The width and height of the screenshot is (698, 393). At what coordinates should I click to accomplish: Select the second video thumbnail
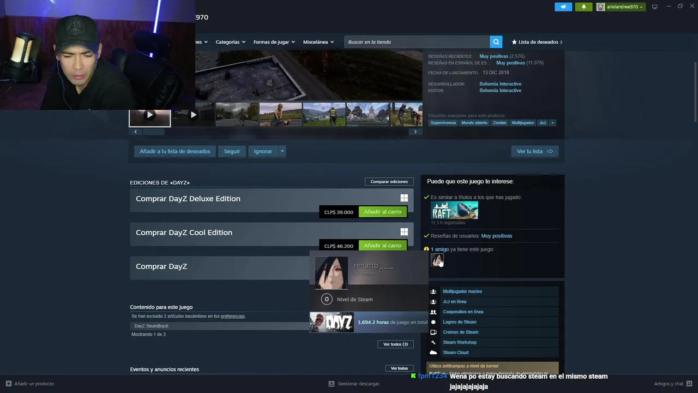click(x=193, y=115)
